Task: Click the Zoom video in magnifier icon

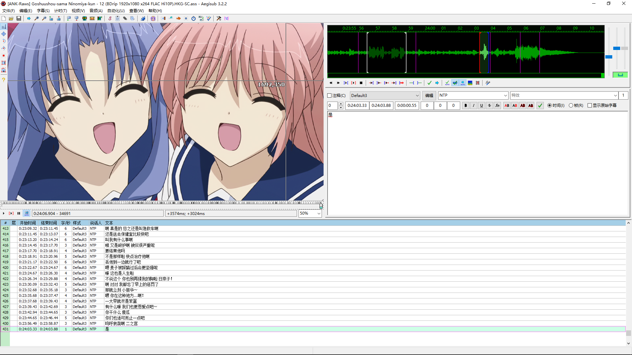Action: pyautogui.click(x=37, y=18)
